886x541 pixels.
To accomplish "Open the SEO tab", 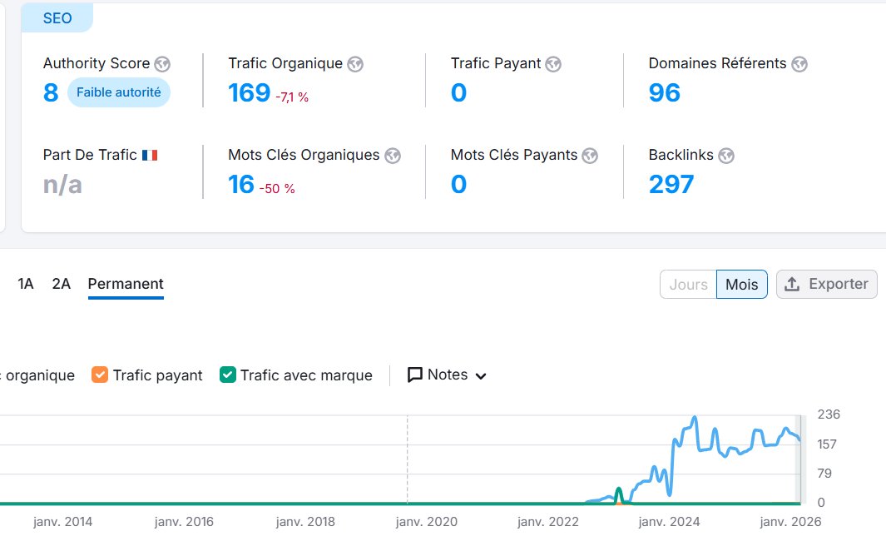I will (x=57, y=18).
